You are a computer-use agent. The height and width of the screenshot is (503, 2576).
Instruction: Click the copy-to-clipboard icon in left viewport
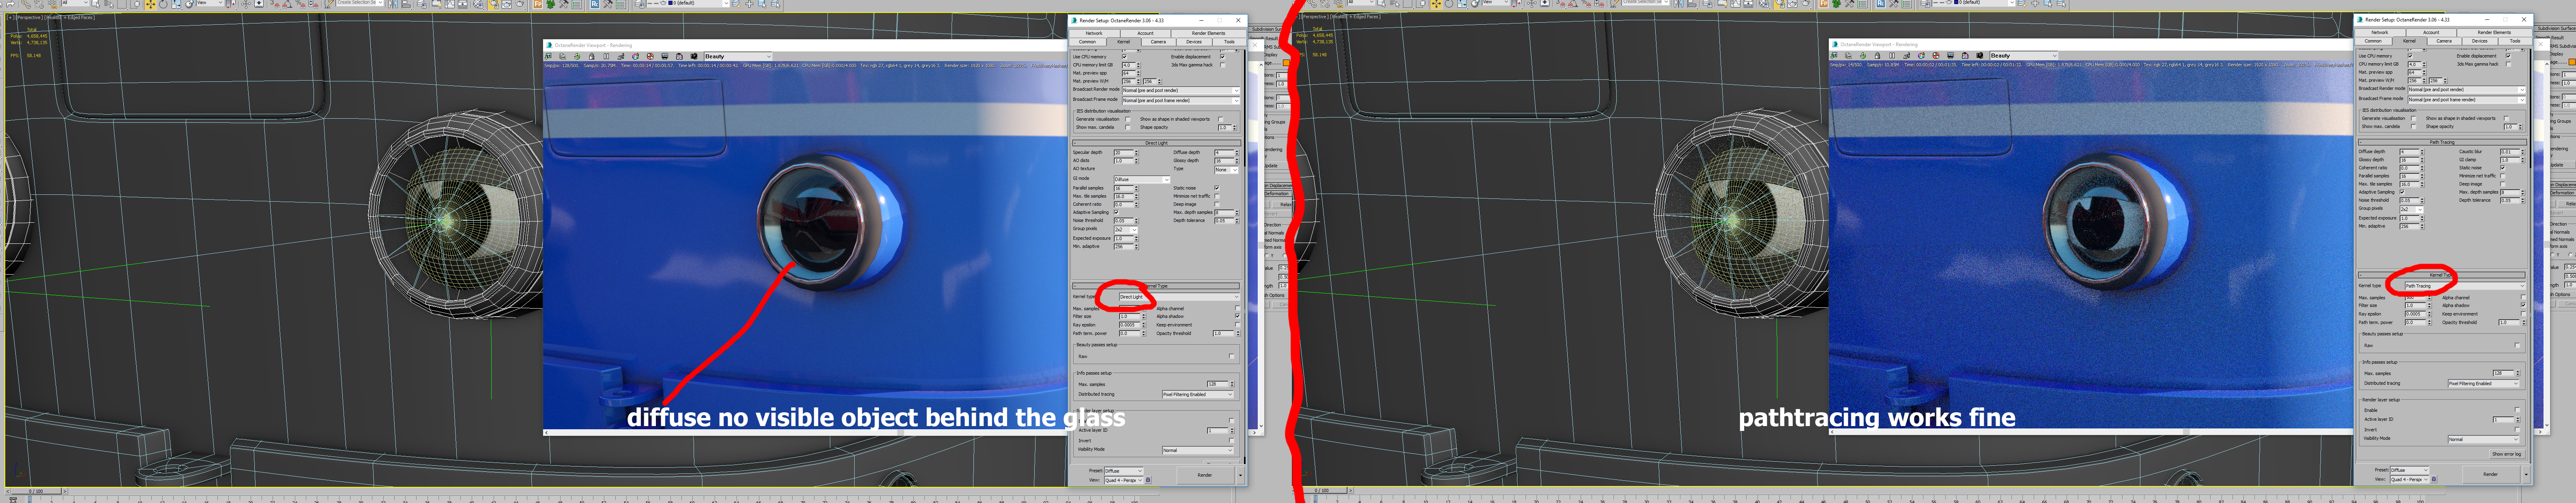pyautogui.click(x=563, y=57)
